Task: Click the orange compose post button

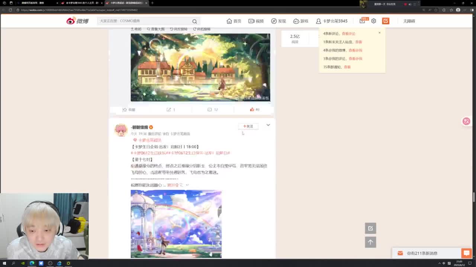Action: tap(386, 21)
